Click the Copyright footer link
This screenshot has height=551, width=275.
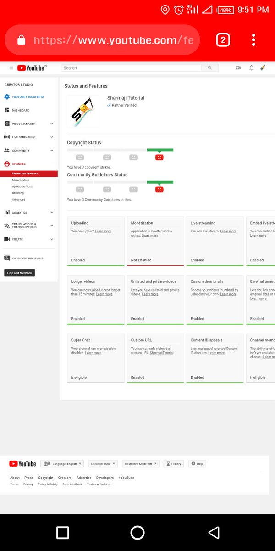[x=46, y=478]
